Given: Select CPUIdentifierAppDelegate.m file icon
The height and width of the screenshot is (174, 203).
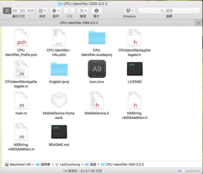Looking at the screenshot, I should coord(21,69).
